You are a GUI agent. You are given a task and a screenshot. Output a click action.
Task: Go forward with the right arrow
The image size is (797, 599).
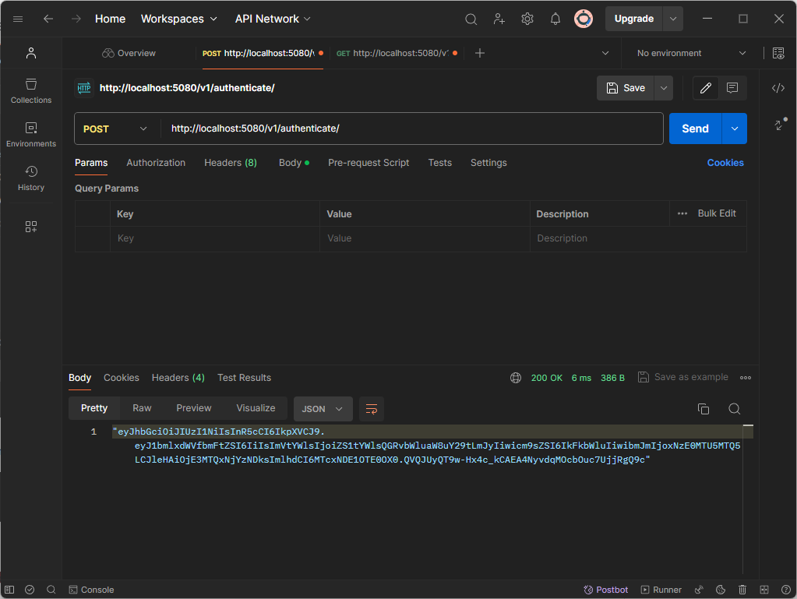pos(76,19)
